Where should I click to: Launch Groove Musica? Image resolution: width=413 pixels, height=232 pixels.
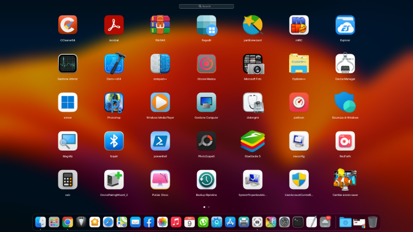tap(206, 63)
